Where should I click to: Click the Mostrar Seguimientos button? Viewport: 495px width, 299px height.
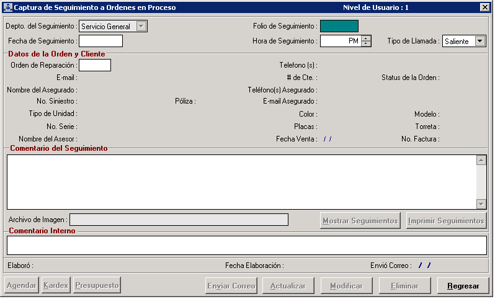tap(360, 221)
